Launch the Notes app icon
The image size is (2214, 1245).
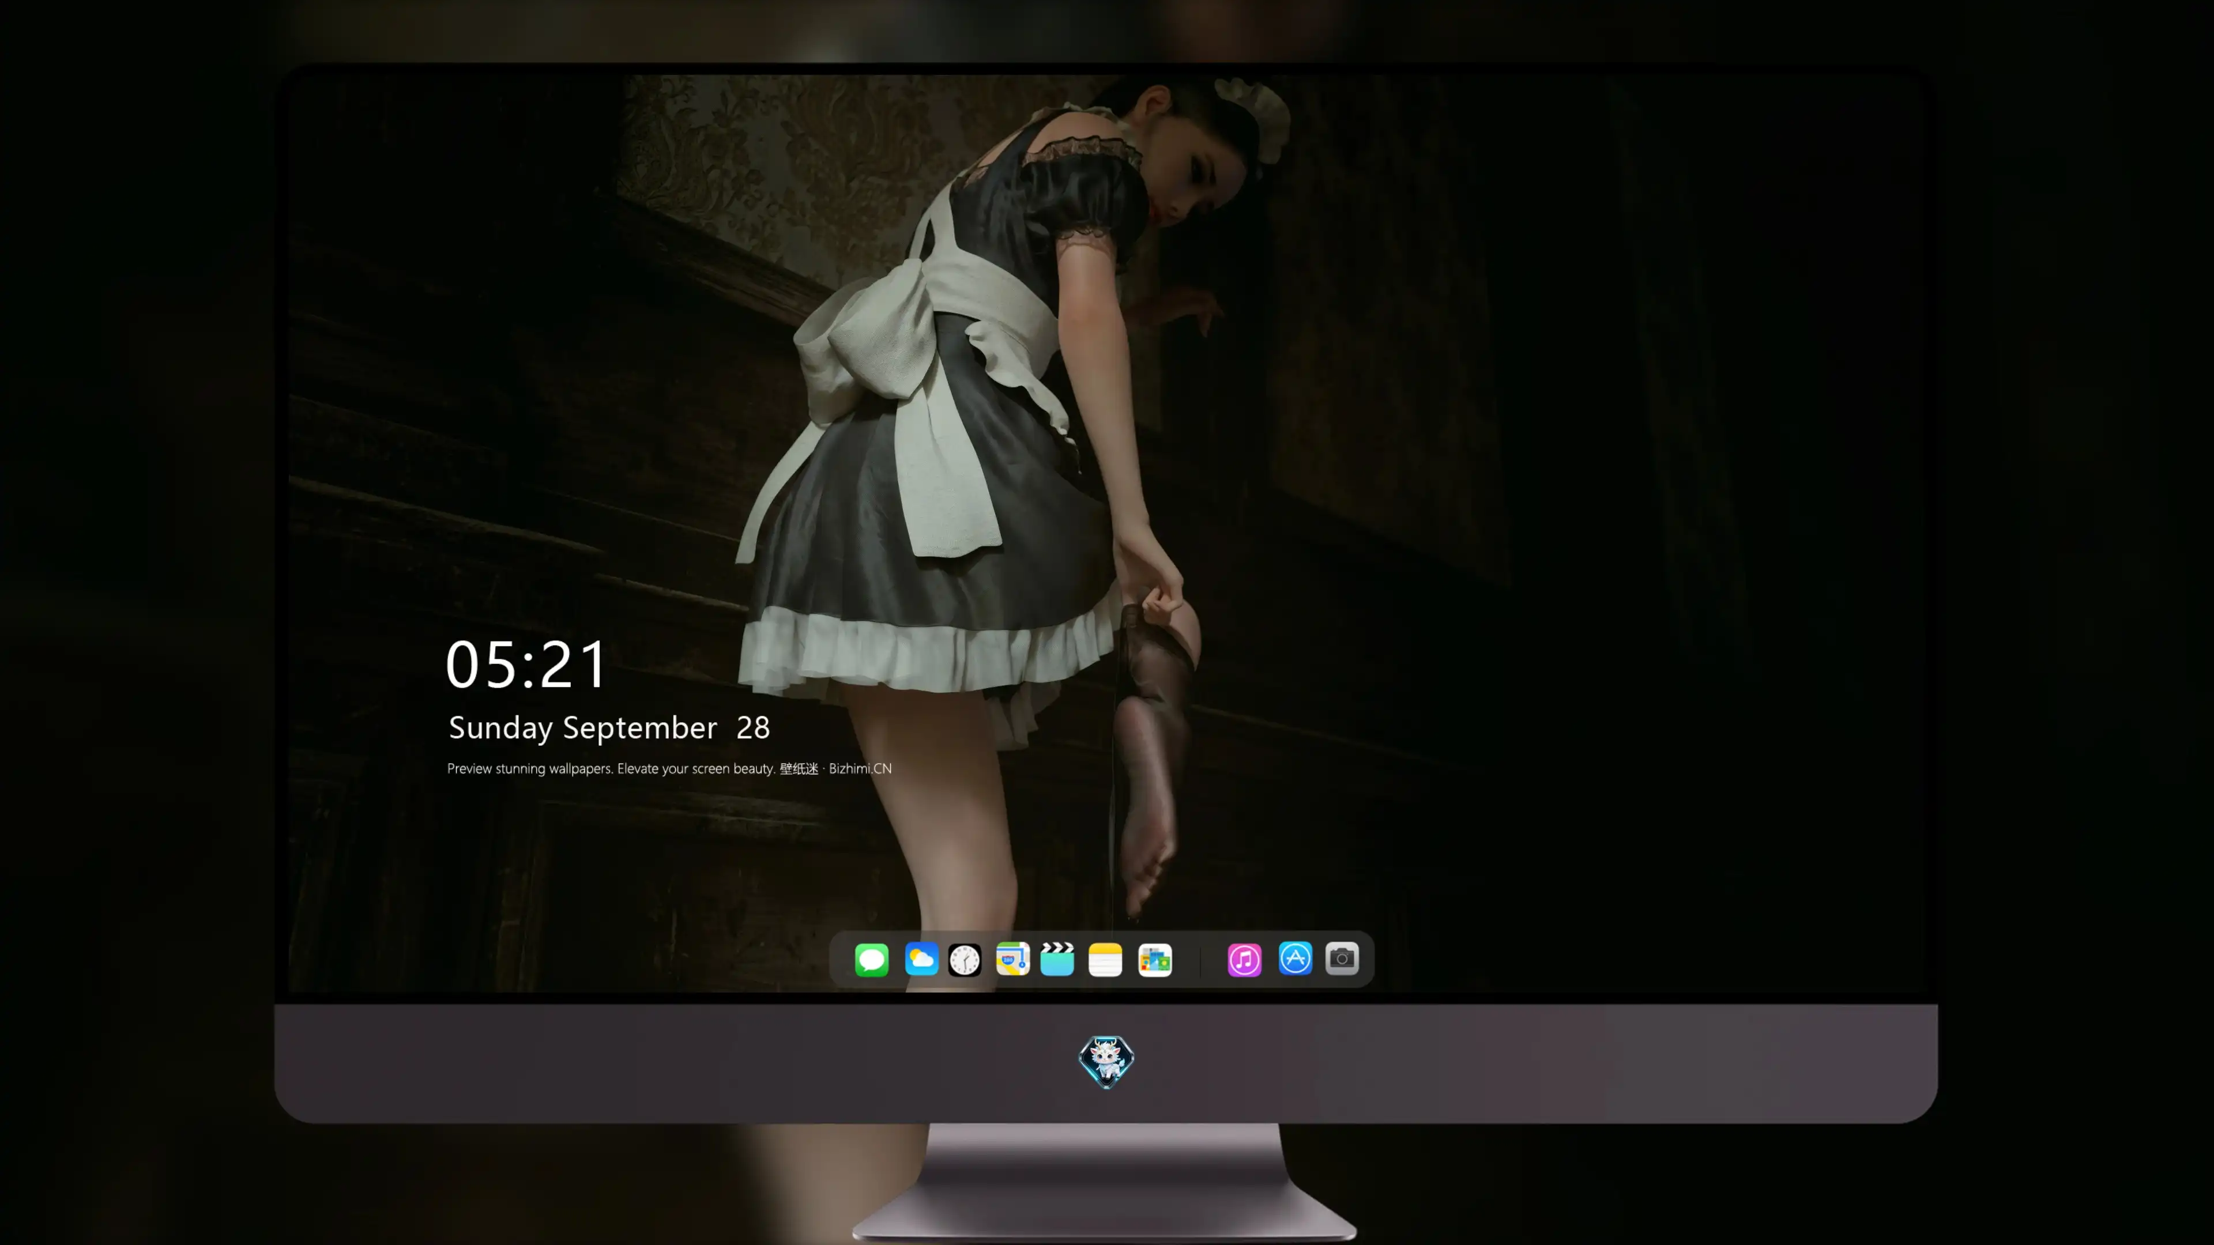pyautogui.click(x=1105, y=960)
